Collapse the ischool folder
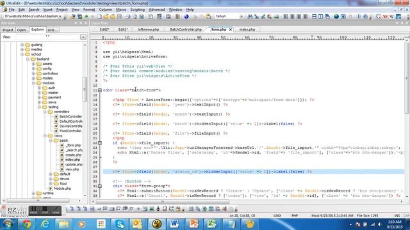This screenshot has width=410, height=230. pos(22,54)
